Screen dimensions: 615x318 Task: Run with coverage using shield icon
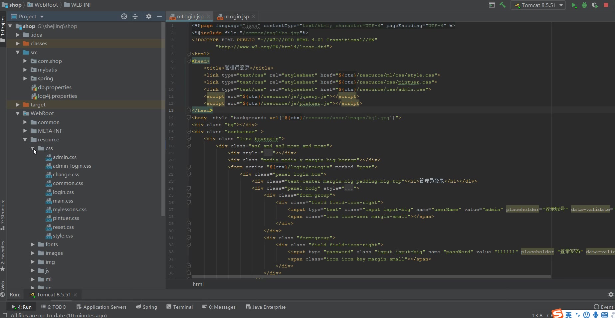tap(595, 5)
